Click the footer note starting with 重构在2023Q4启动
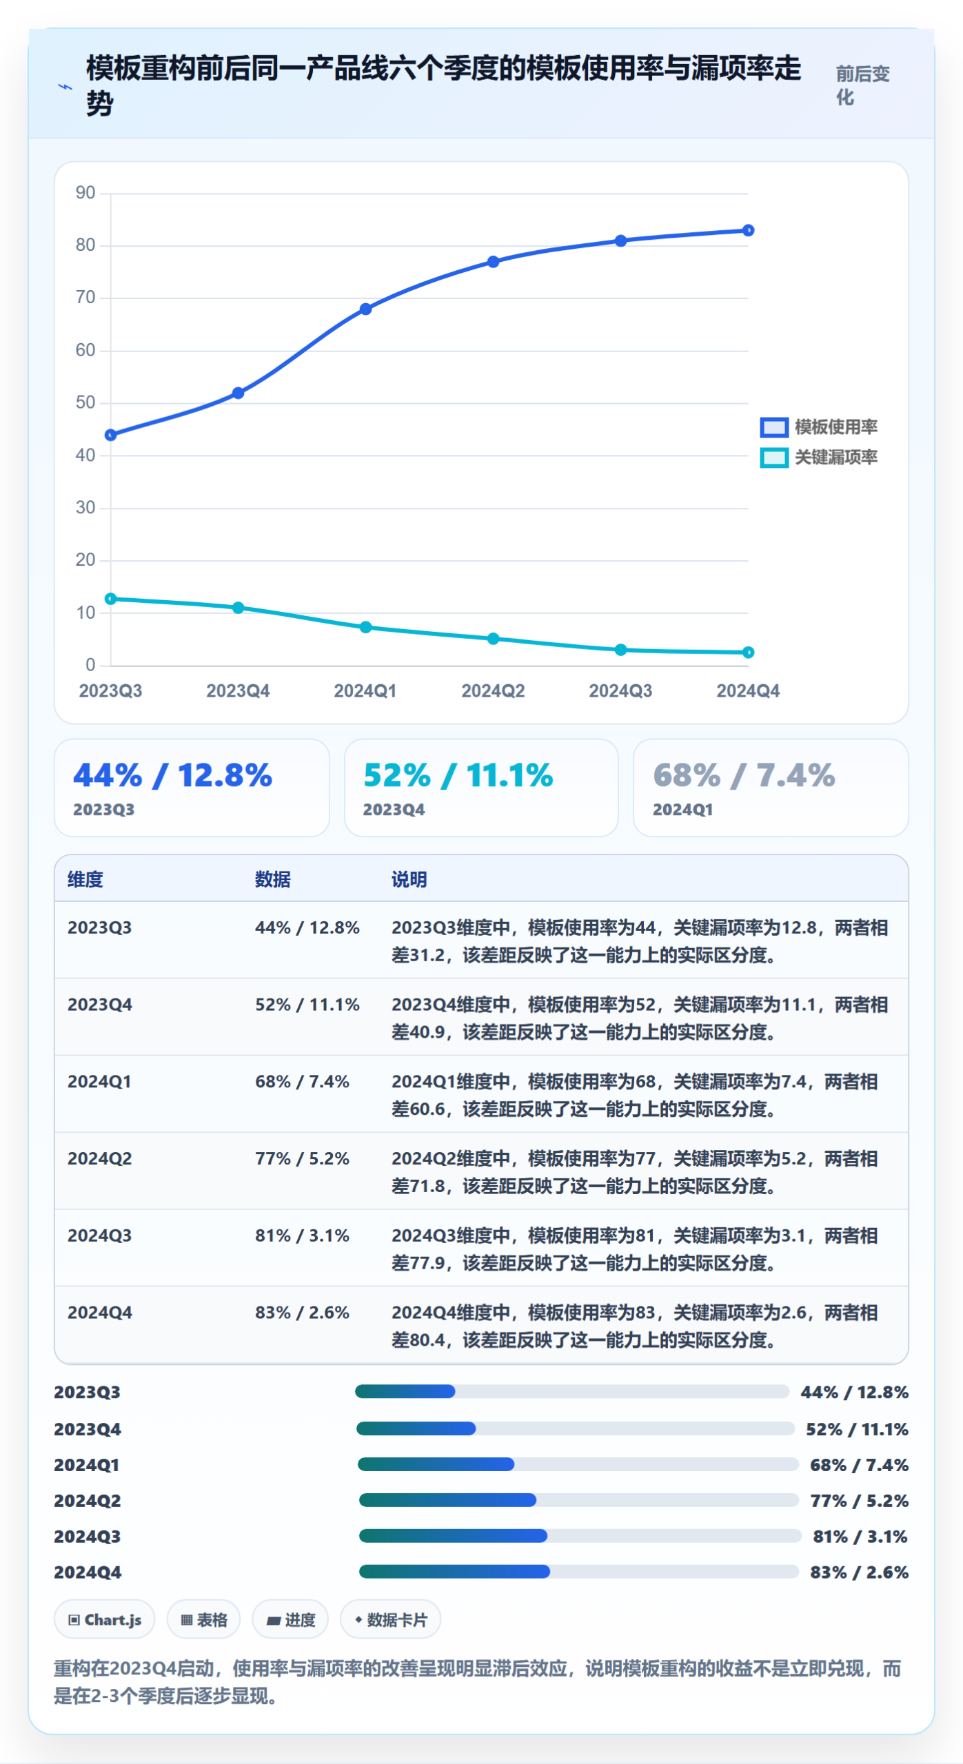This screenshot has width=963, height=1764. click(477, 1682)
